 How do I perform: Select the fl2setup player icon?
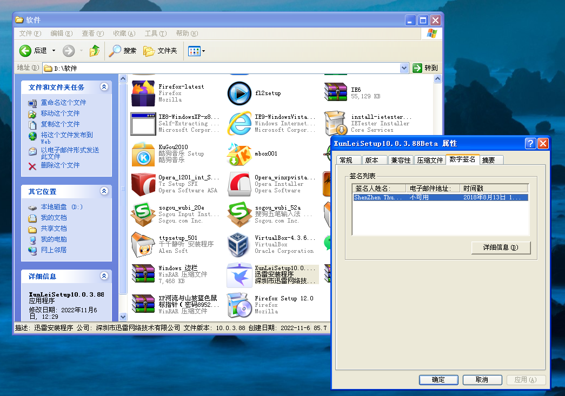pyautogui.click(x=239, y=93)
